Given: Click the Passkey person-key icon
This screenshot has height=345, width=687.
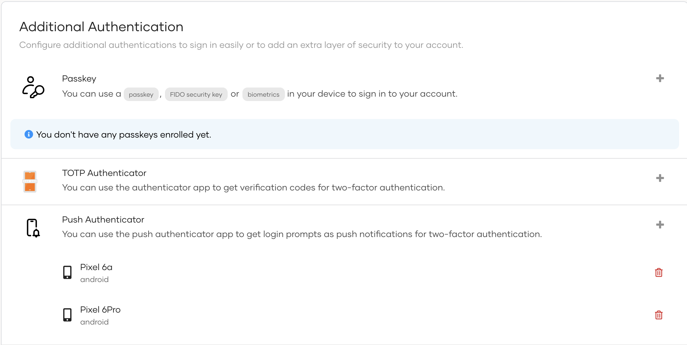Looking at the screenshot, I should point(33,87).
